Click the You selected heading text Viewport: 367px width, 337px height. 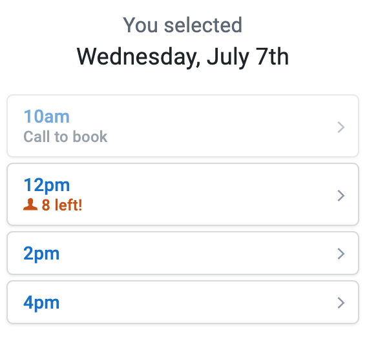[x=183, y=25]
